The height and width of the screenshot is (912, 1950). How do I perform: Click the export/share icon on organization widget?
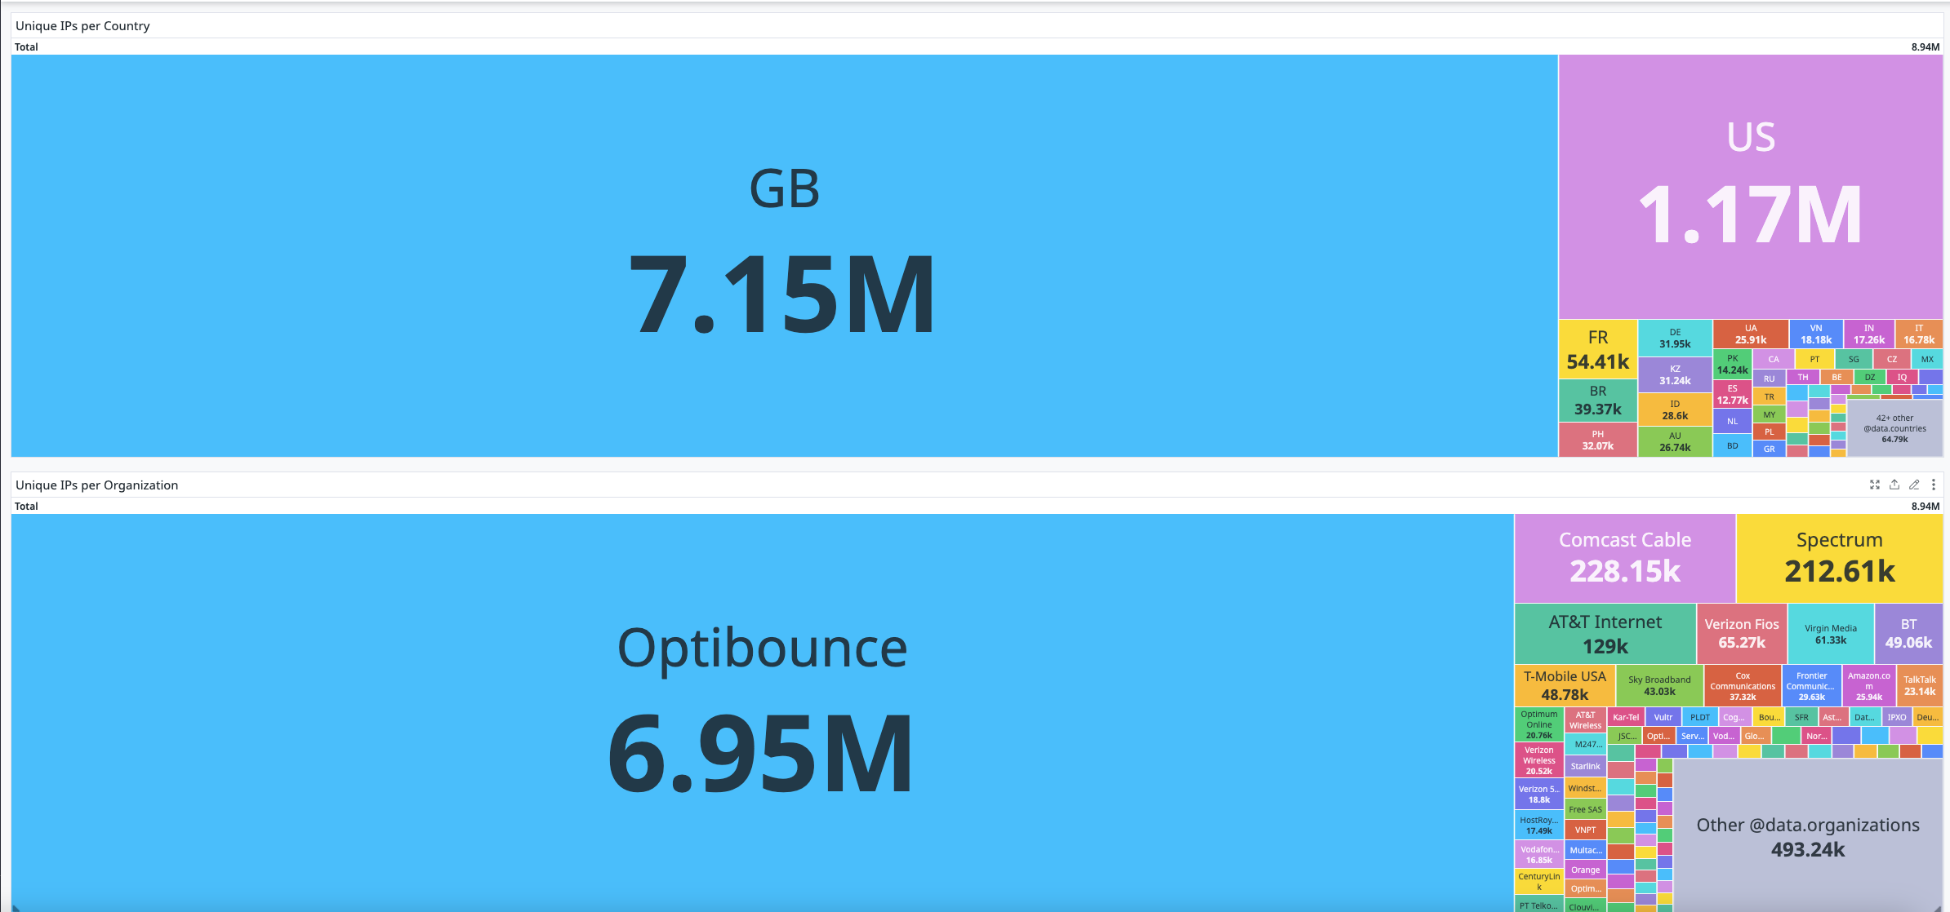pos(1894,485)
